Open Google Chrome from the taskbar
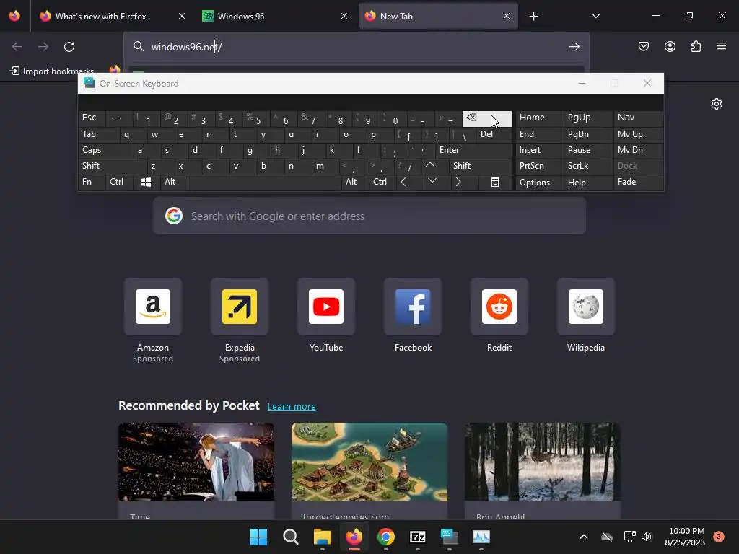Screen dimensions: 739x554 tap(386, 537)
